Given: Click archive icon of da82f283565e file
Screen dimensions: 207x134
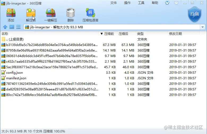Looking at the screenshot, I should point(3,89).
